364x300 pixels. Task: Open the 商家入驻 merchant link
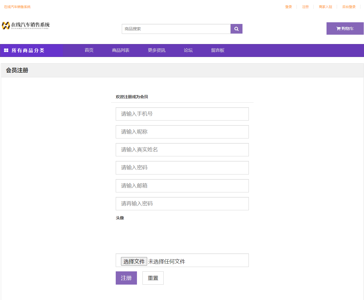coord(325,7)
